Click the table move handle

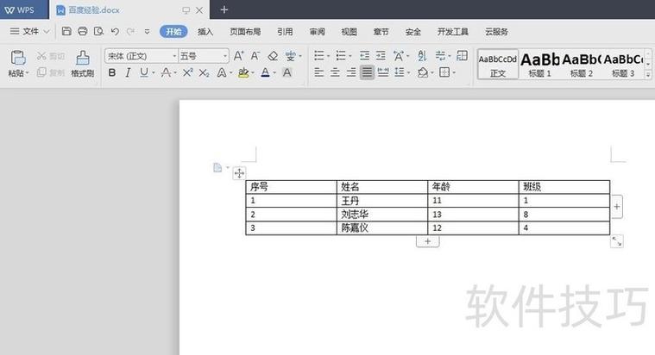click(x=239, y=172)
